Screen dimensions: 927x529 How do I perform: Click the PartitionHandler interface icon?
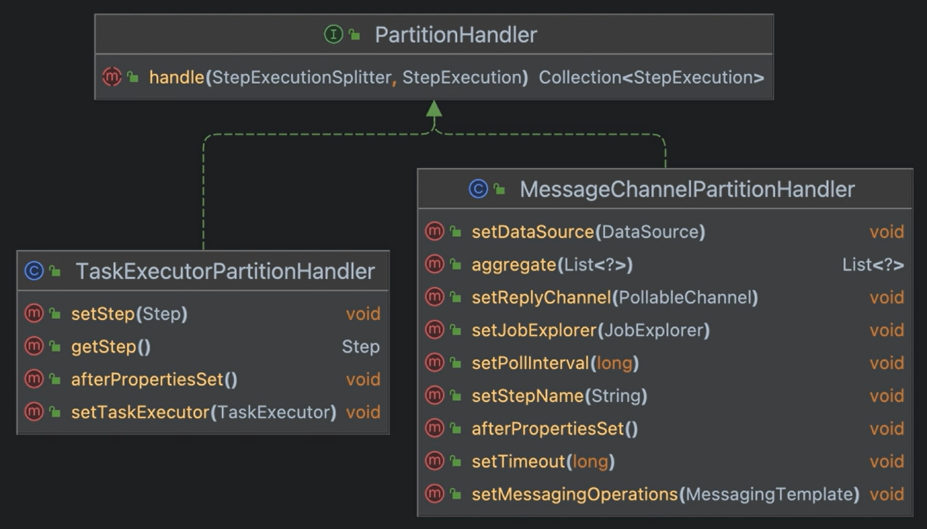click(x=333, y=34)
